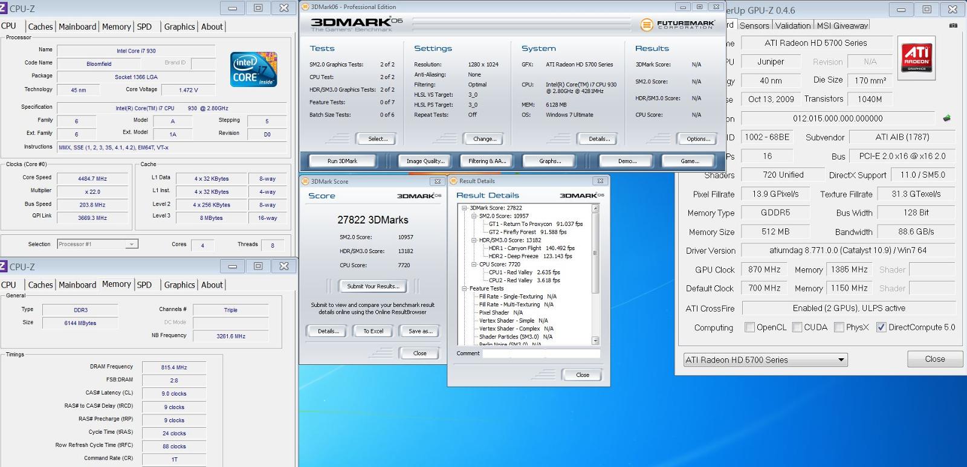Screen dimensions: 967x467
Task: Click the ATI Radeon logo in GPU-Z
Action: pyautogui.click(x=916, y=57)
